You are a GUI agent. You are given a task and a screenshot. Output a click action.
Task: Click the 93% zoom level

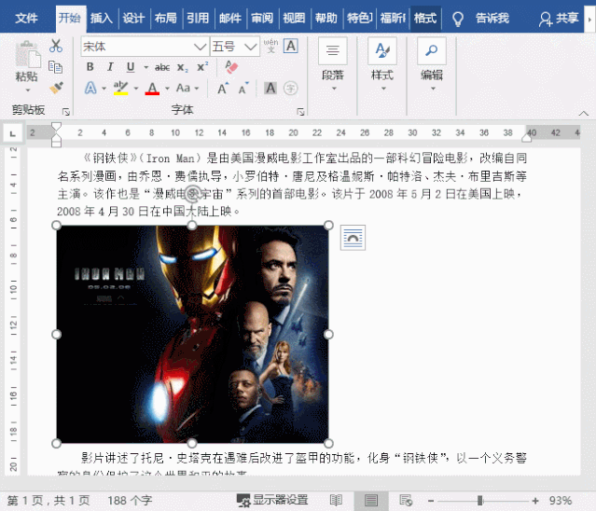click(x=561, y=501)
